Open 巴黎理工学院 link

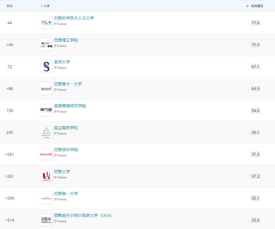[x=66, y=40]
